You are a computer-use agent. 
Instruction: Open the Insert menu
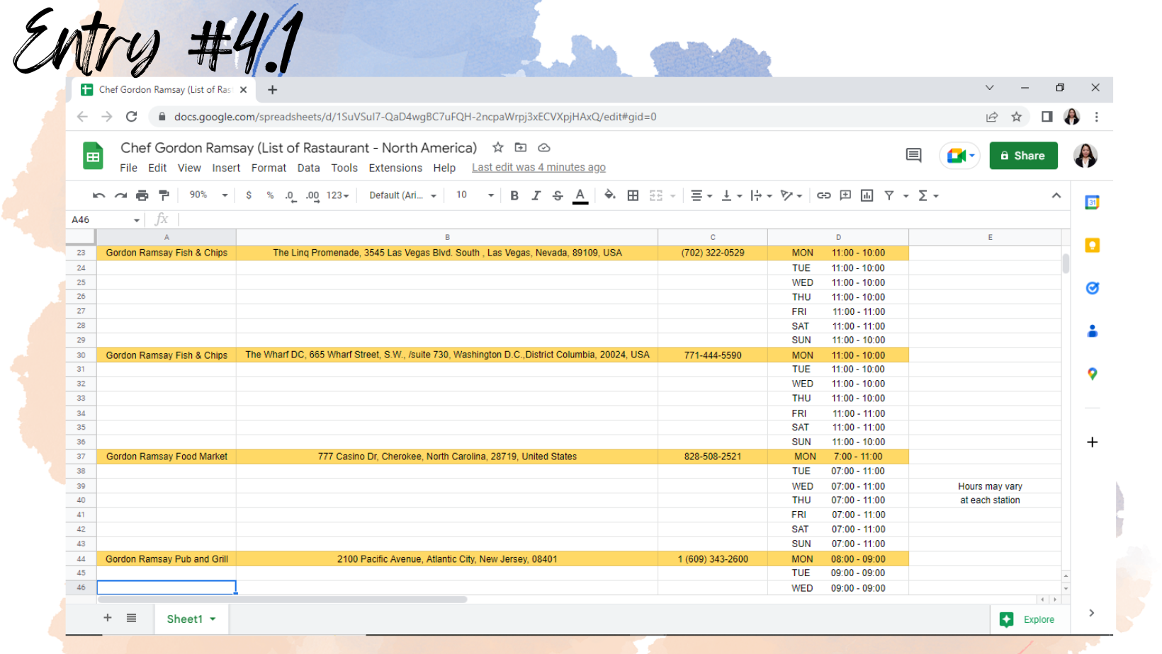tap(226, 168)
